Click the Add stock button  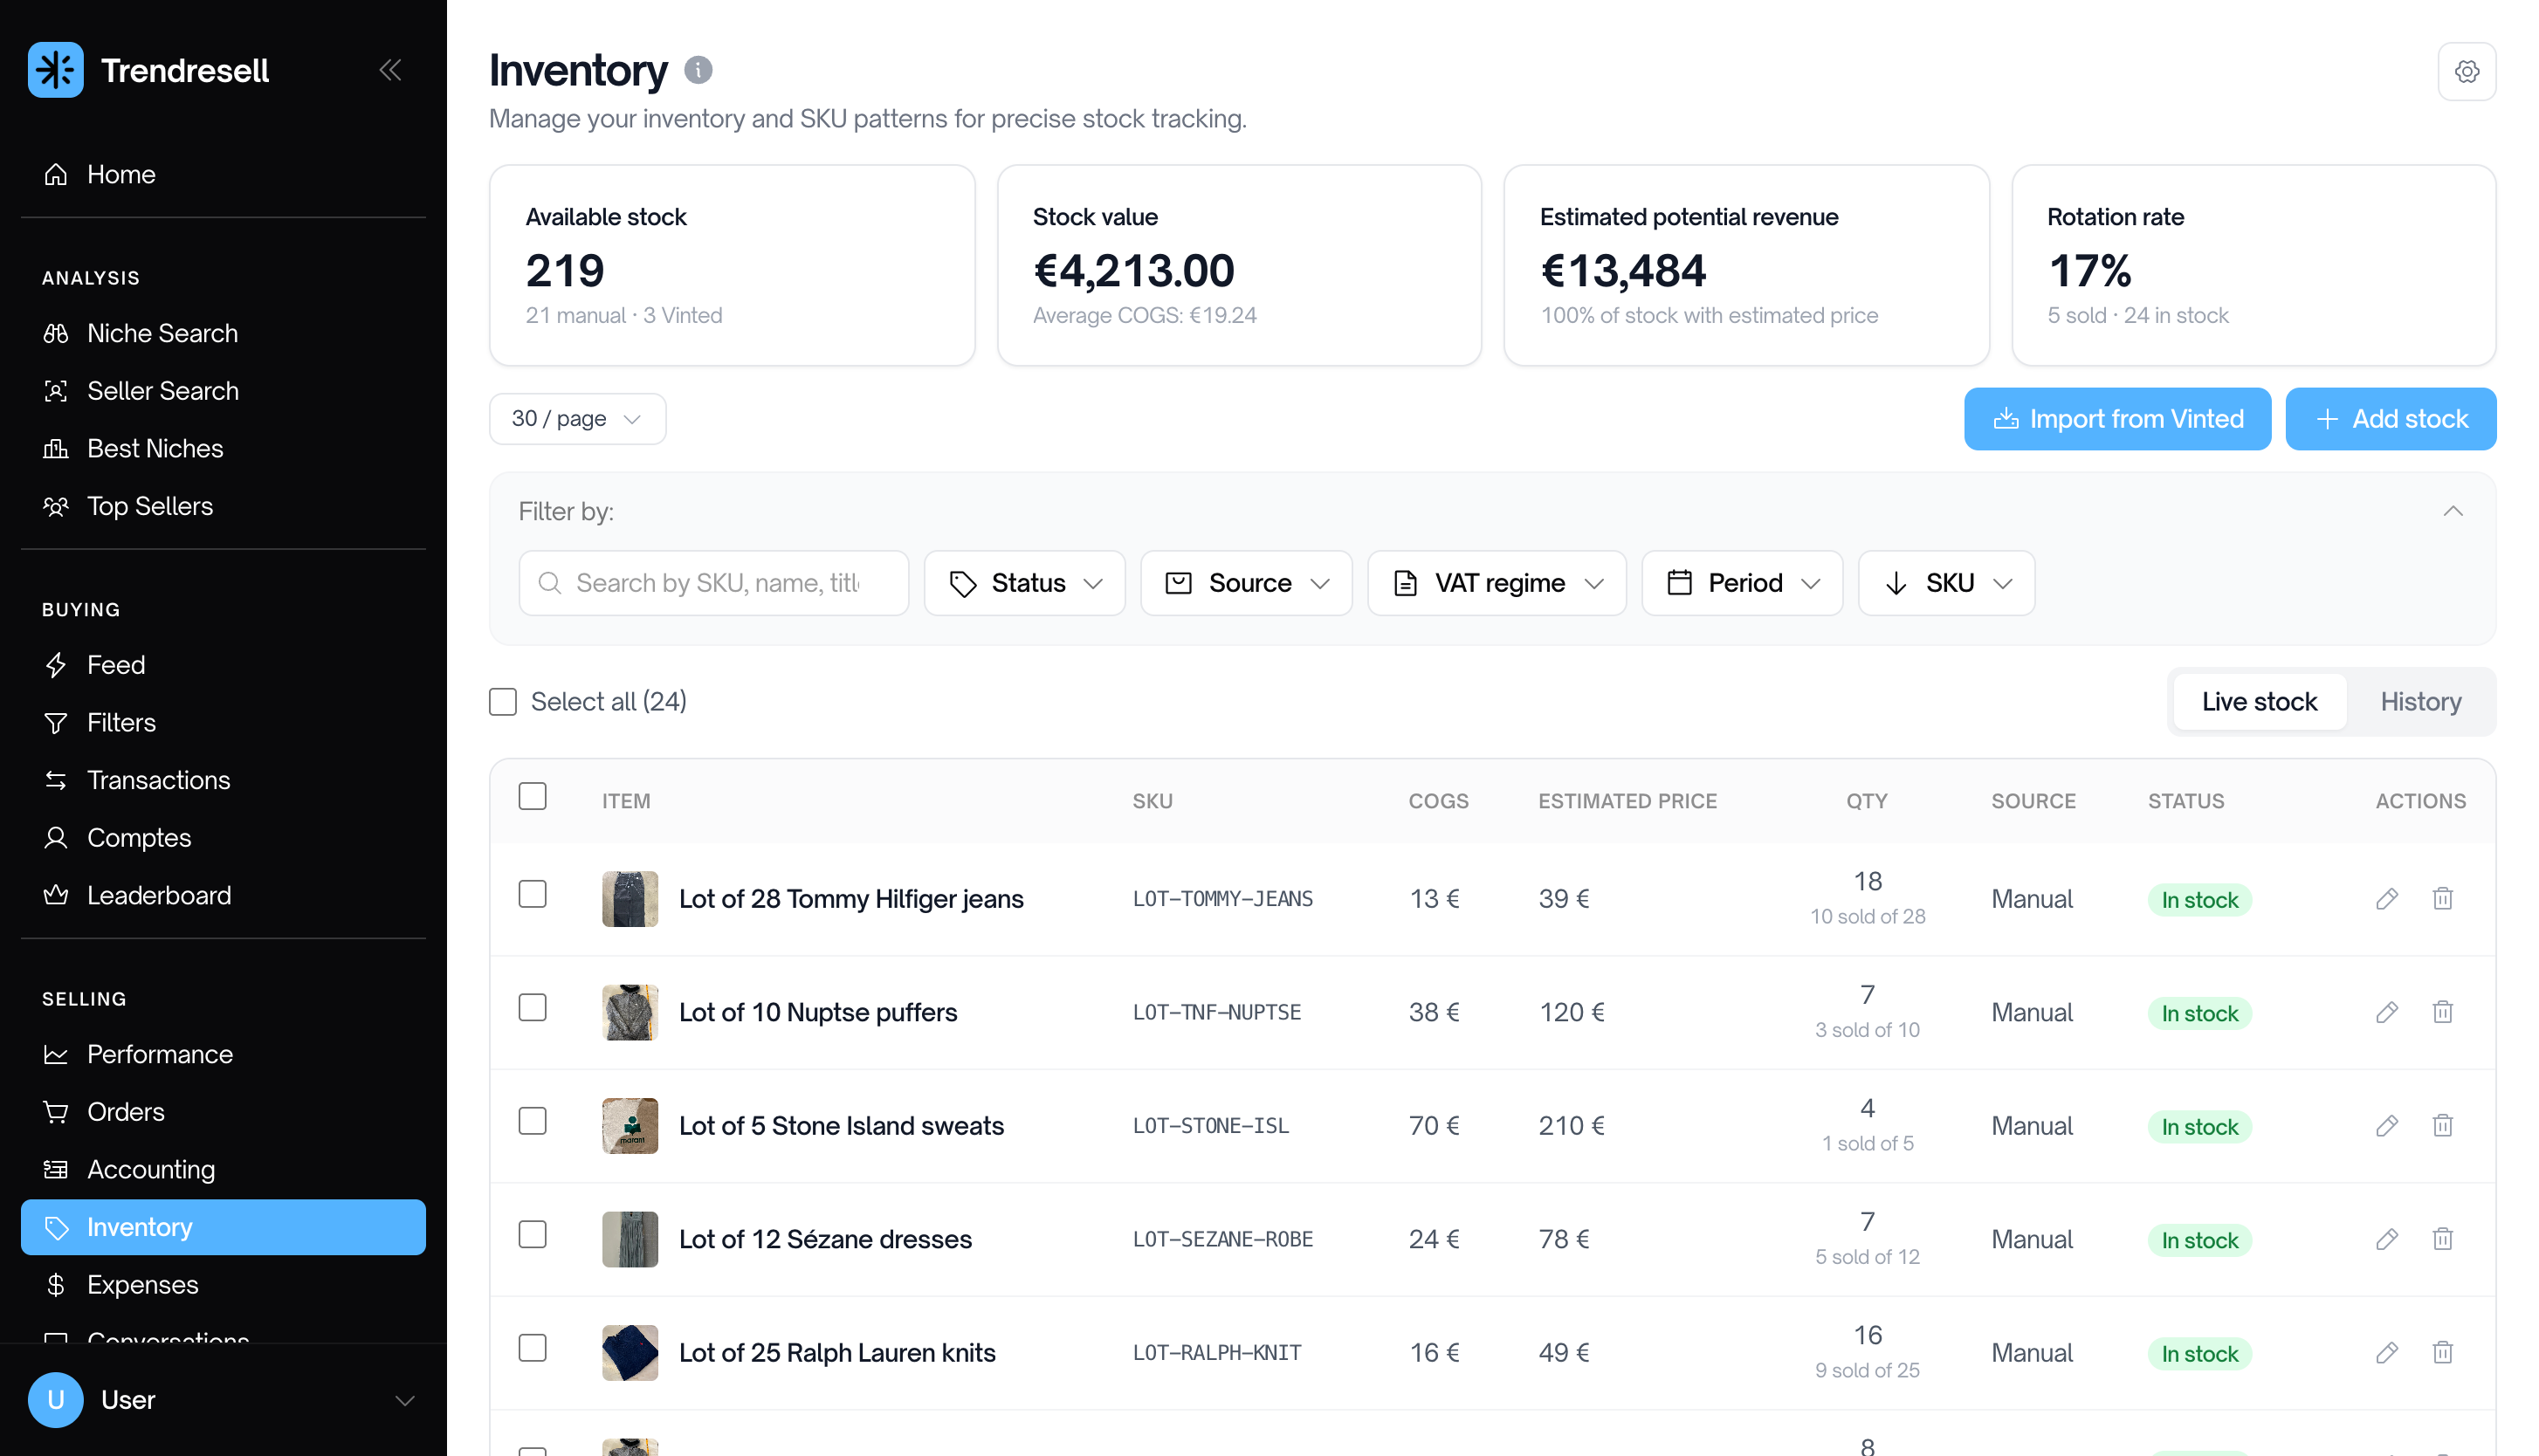tap(2389, 419)
